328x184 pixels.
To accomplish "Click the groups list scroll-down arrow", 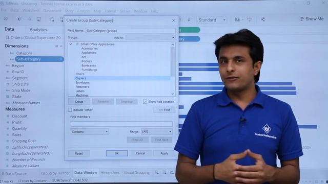I will point(173,94).
